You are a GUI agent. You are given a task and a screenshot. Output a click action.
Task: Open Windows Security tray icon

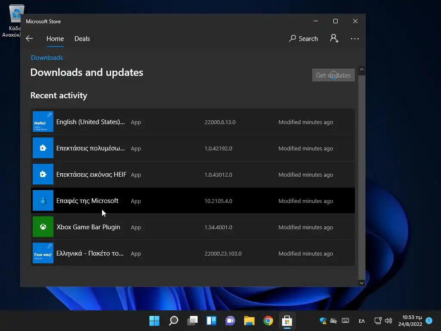[323, 321]
